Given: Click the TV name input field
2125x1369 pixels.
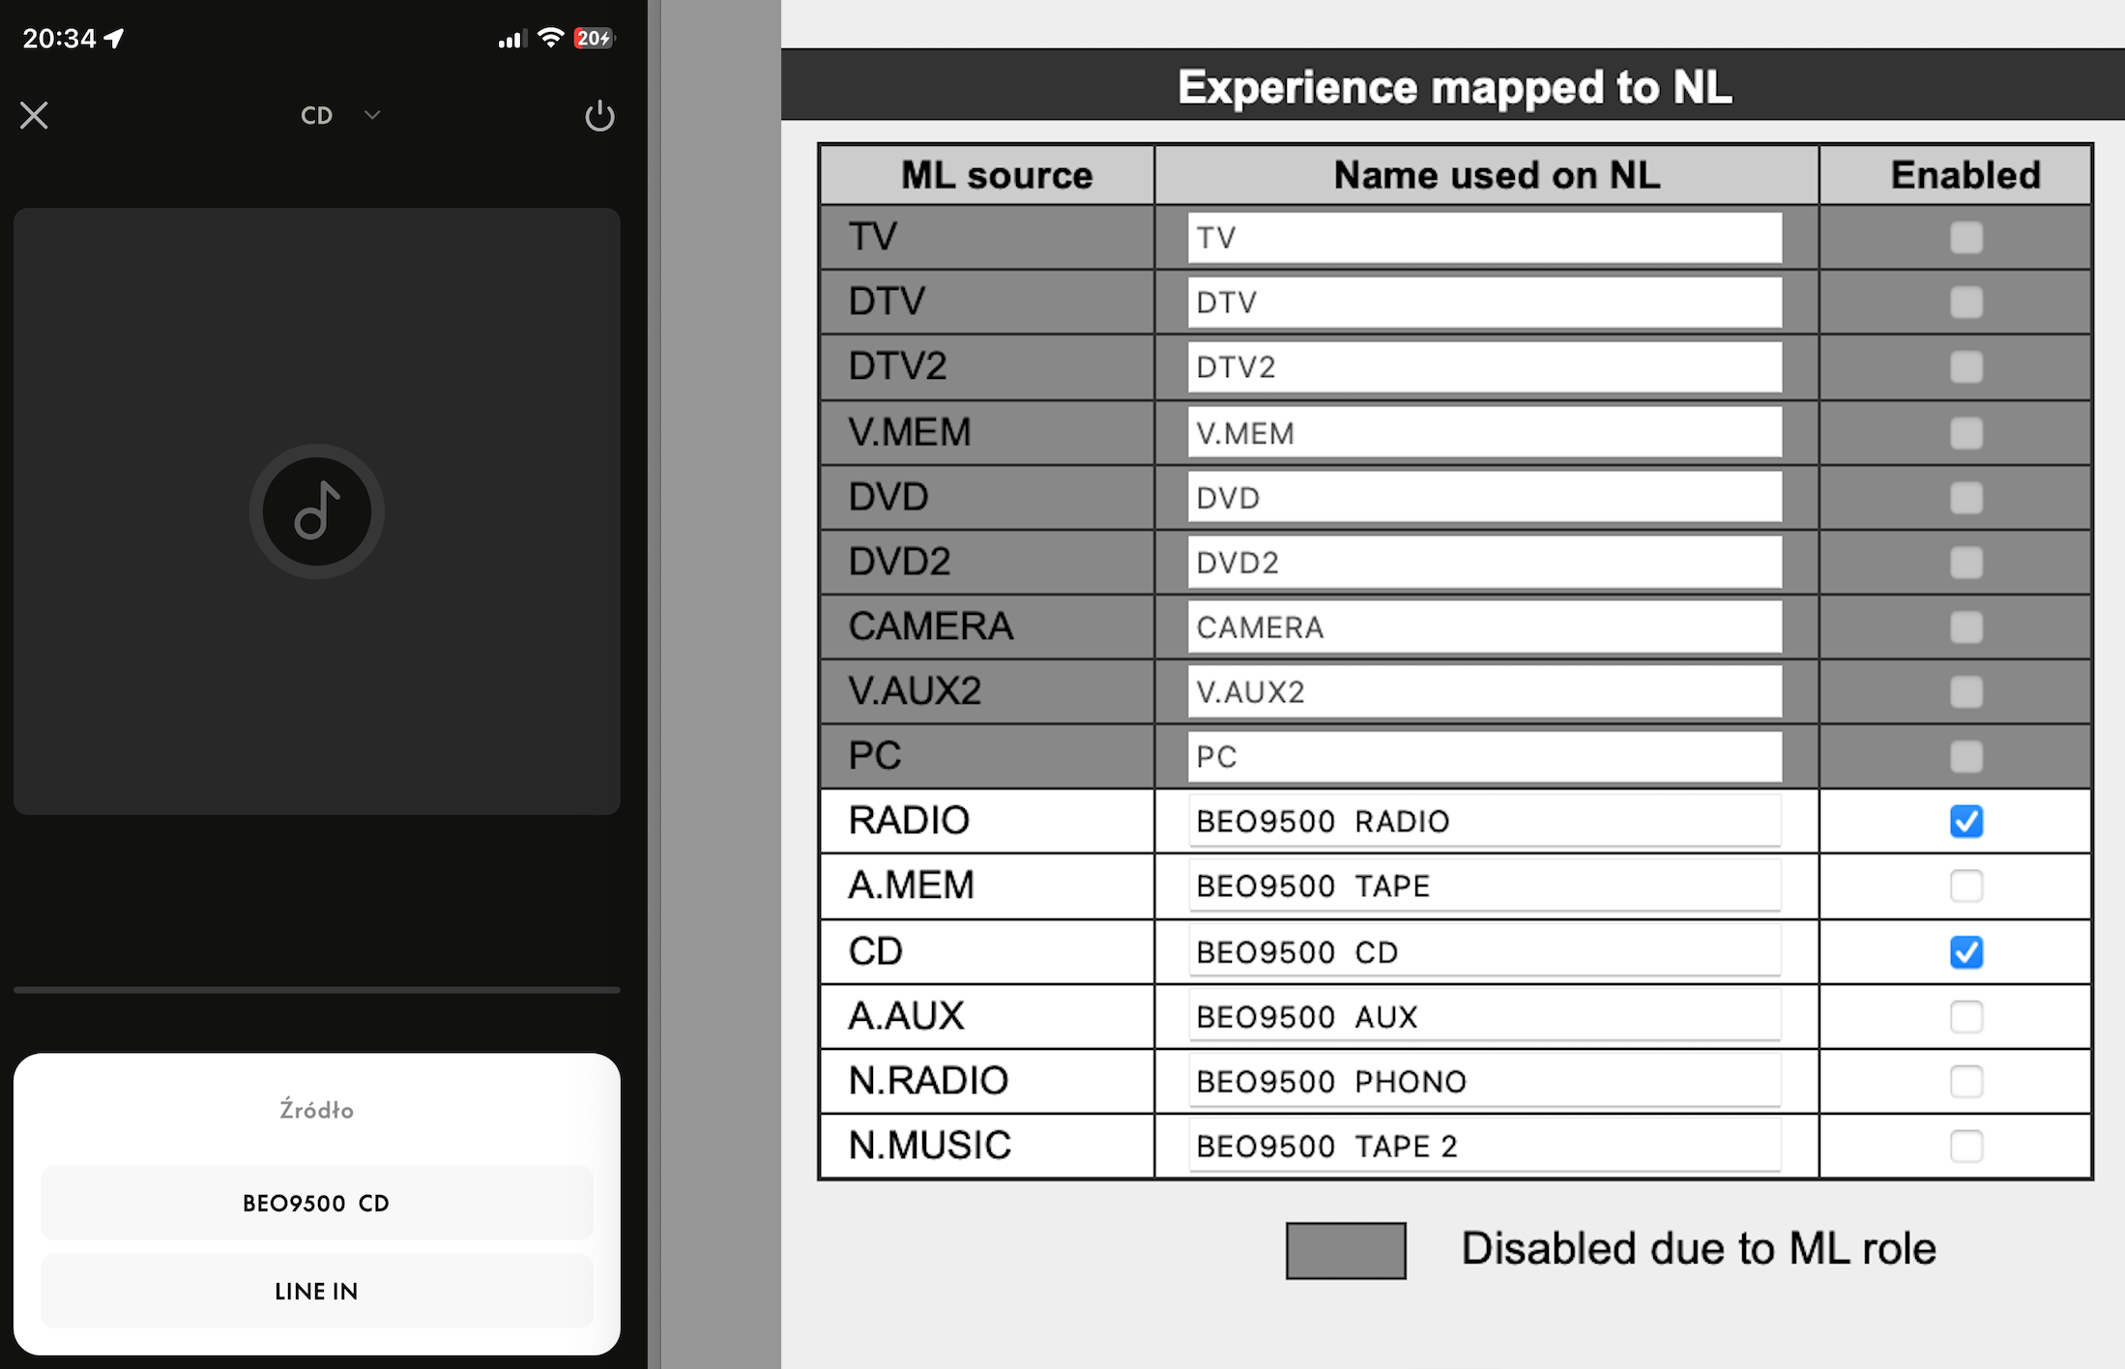Looking at the screenshot, I should (1484, 237).
